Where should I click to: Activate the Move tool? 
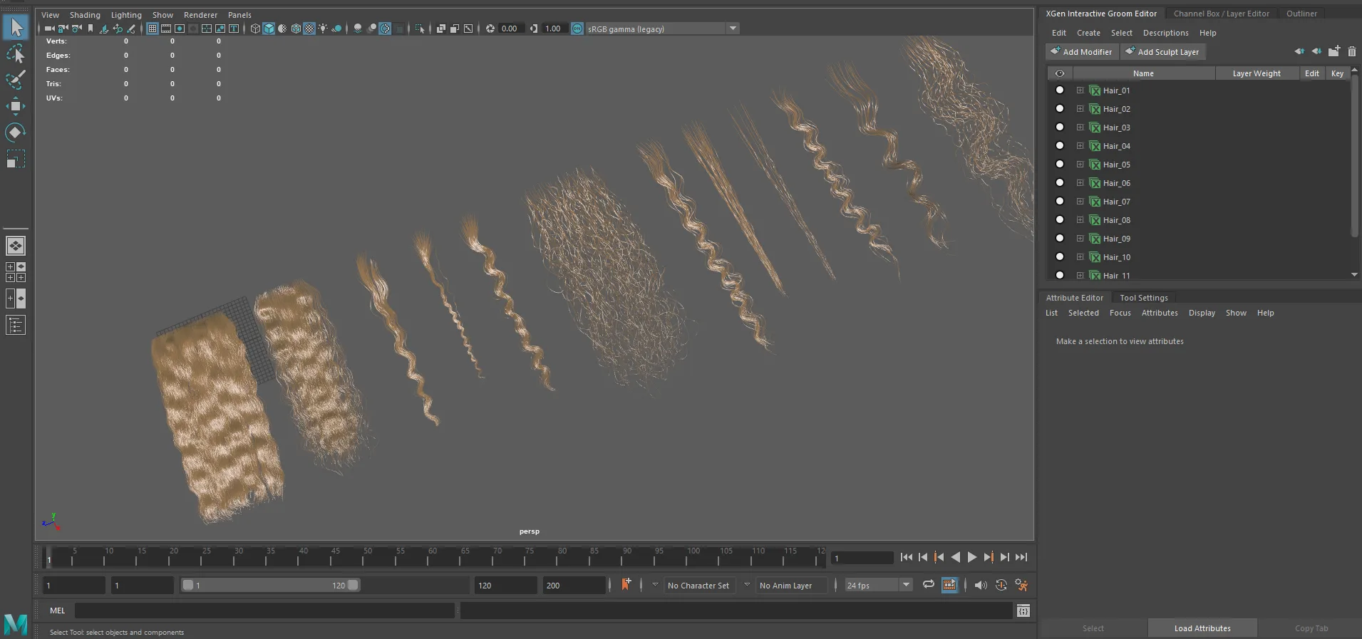16,106
